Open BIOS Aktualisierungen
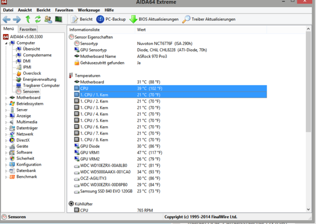Image resolution: width=316 pixels, height=224 pixels. pos(154,19)
